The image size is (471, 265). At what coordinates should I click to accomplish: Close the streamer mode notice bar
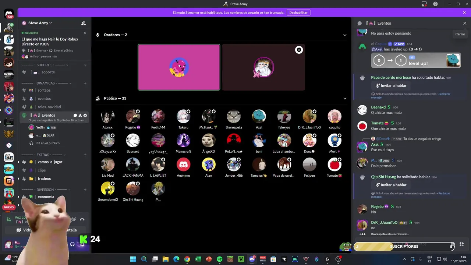pos(464,13)
